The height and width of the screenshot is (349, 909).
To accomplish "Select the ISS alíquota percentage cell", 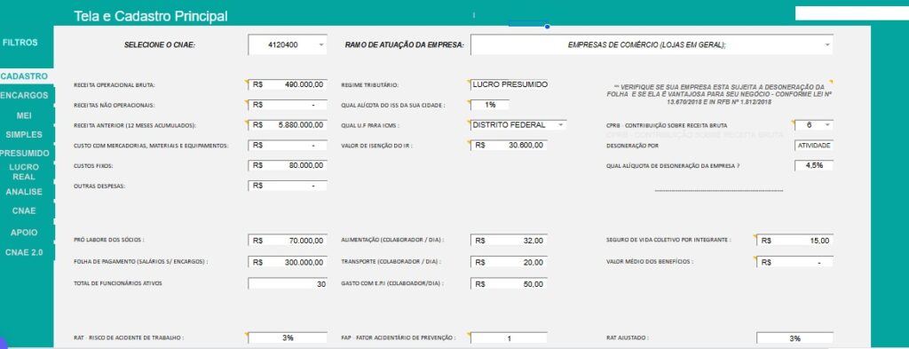I will pos(490,105).
